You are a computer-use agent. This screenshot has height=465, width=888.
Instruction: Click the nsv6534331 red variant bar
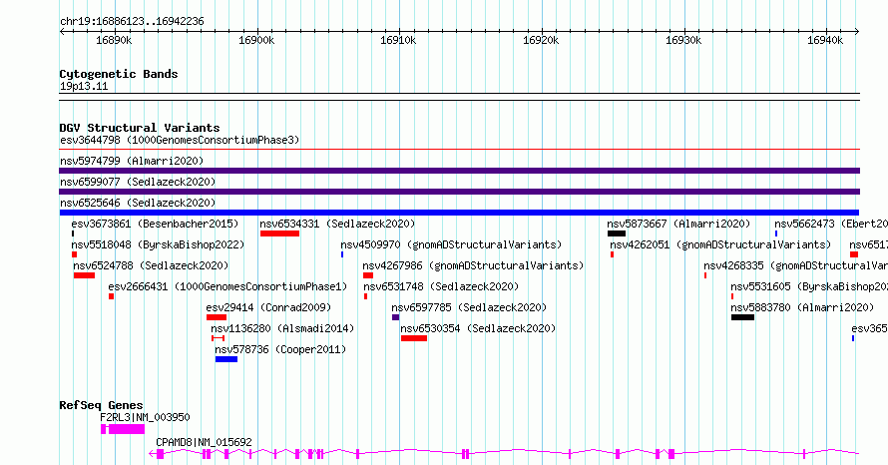(279, 233)
